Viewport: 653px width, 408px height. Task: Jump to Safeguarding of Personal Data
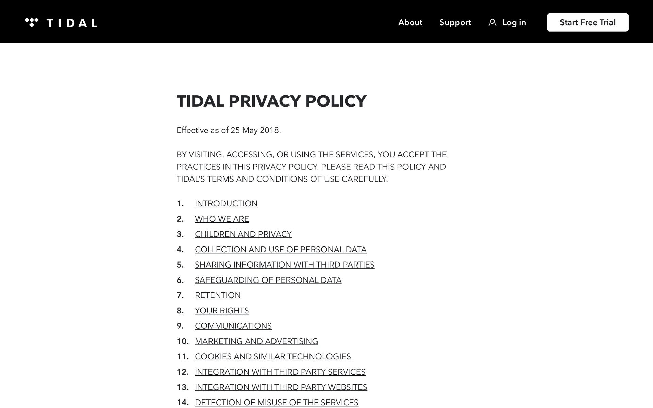click(x=268, y=280)
